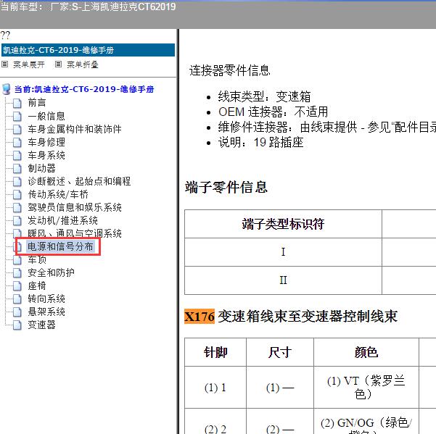436x434 pixels.
Task: Open the 前言 chapter
Action: pos(37,103)
